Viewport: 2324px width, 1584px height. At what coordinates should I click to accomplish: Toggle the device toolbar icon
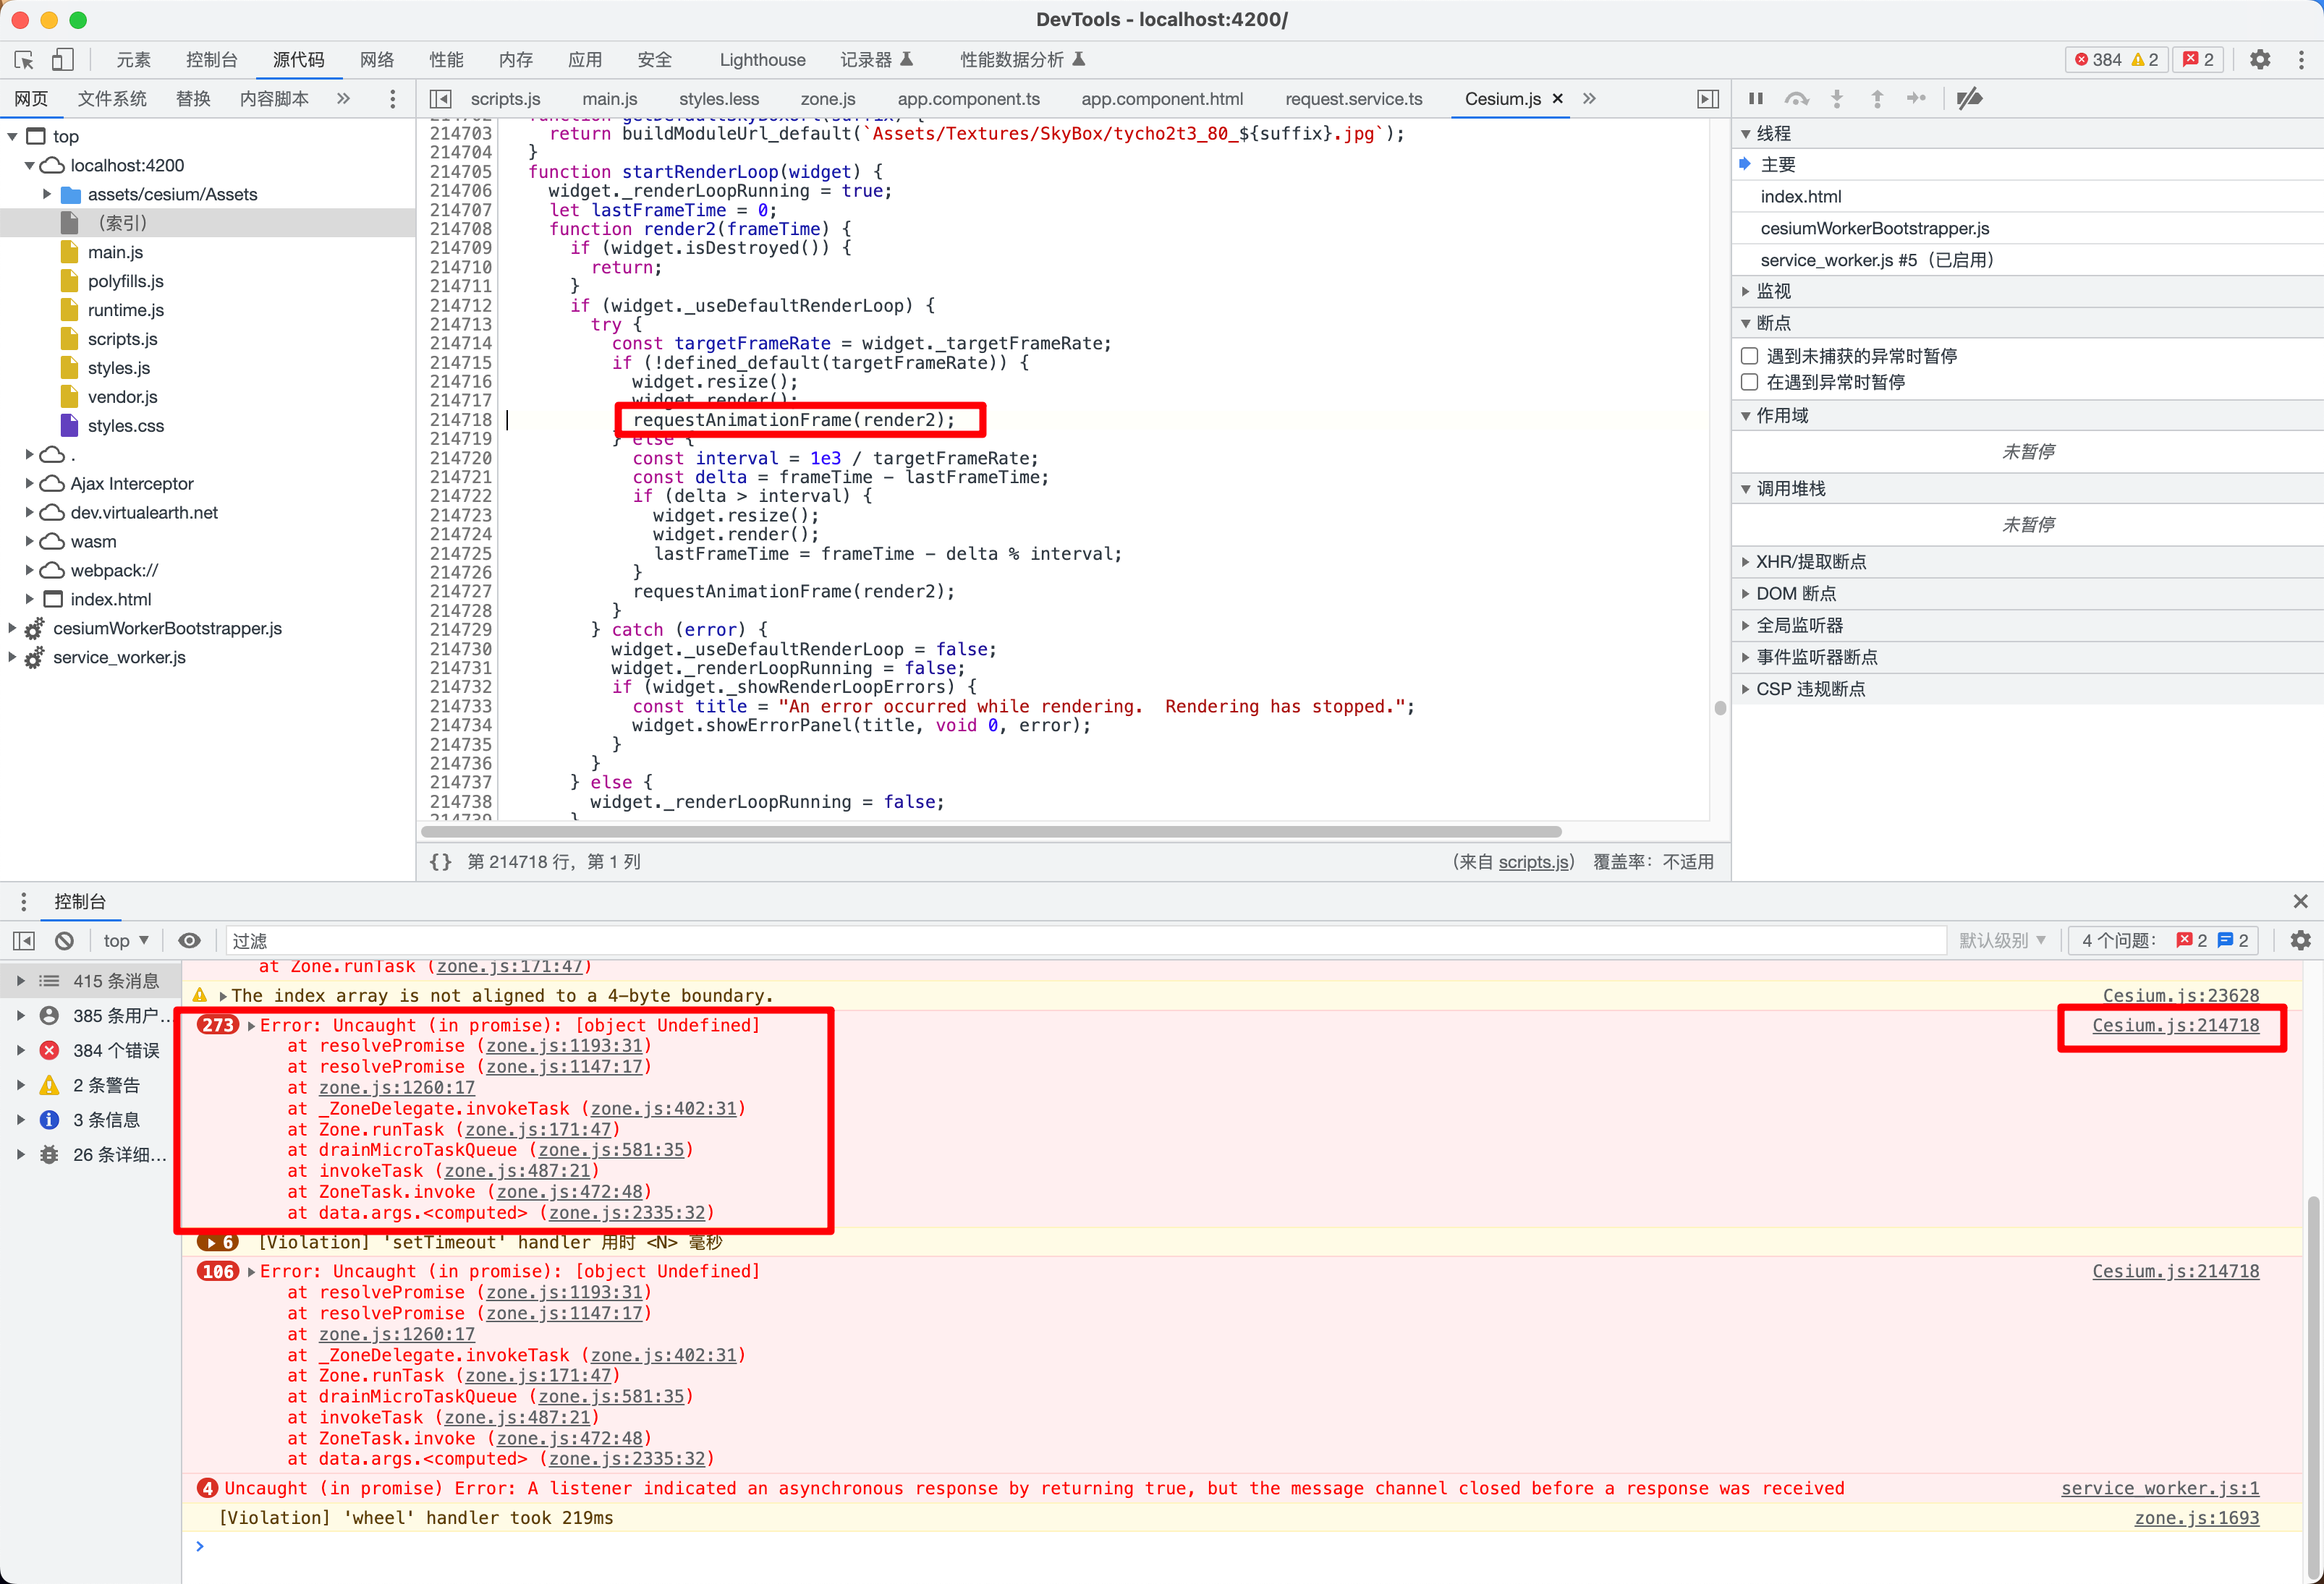(x=62, y=60)
